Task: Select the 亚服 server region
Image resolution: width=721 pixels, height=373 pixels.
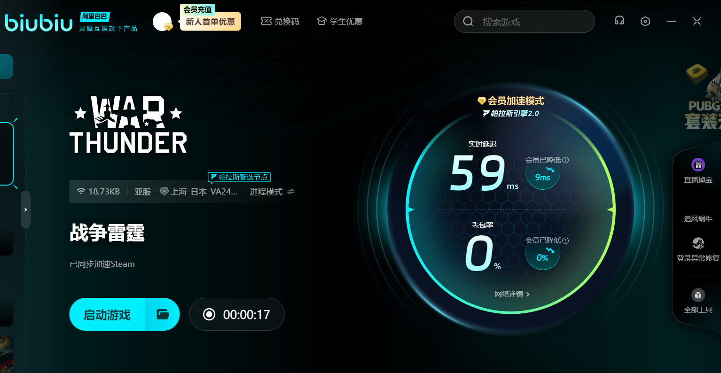Action: (143, 192)
